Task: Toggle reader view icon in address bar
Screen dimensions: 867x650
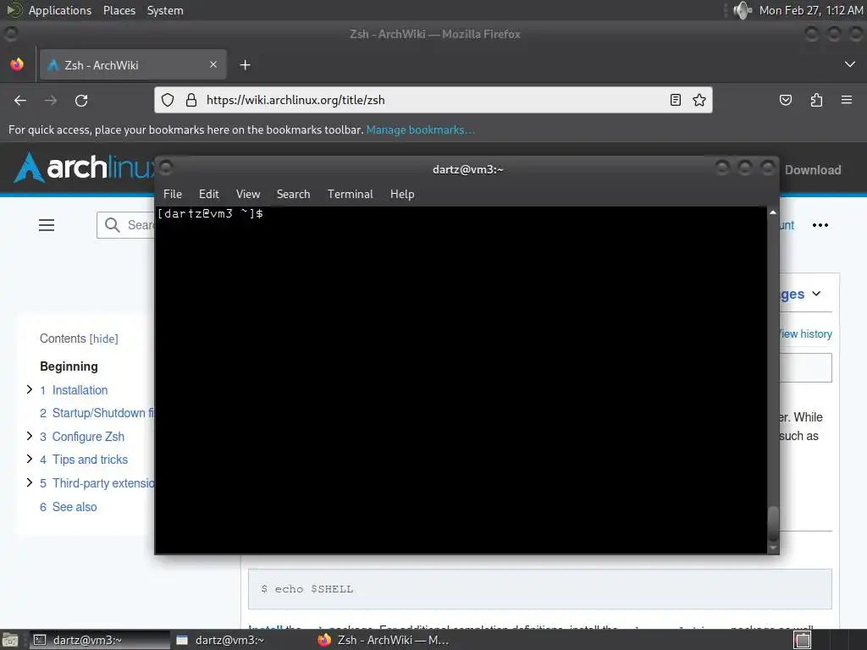Action: click(x=675, y=100)
